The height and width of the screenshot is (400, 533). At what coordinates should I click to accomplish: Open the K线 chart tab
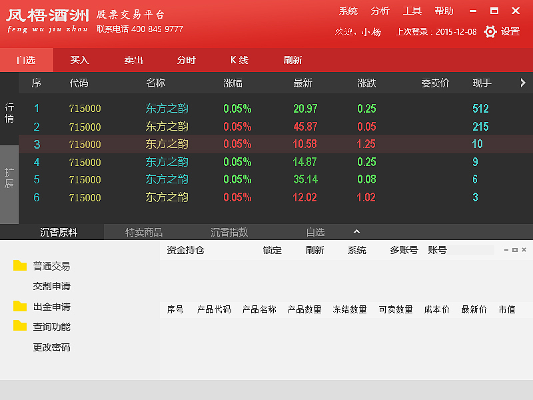point(240,60)
